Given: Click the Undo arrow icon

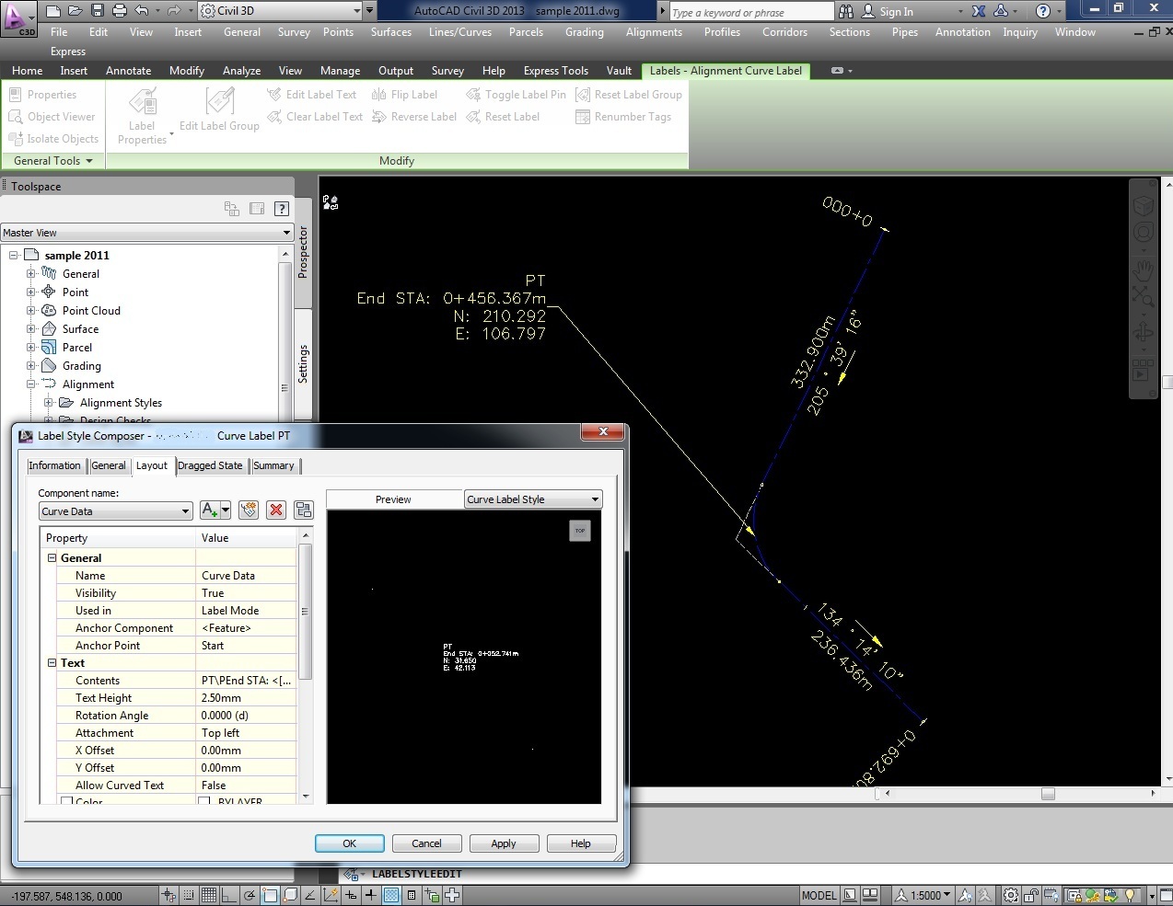Looking at the screenshot, I should coord(142,11).
